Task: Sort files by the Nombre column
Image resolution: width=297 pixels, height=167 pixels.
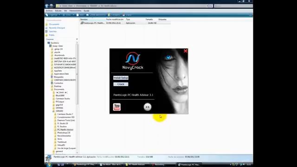Action: pos(92,19)
